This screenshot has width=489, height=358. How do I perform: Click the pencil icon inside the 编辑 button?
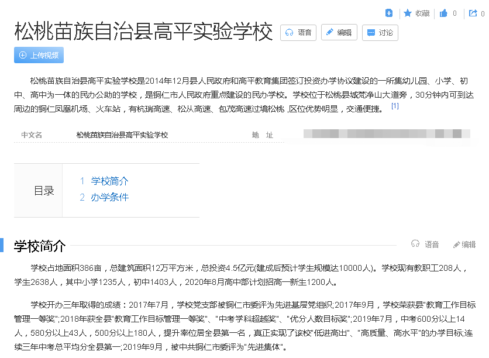pos(329,32)
